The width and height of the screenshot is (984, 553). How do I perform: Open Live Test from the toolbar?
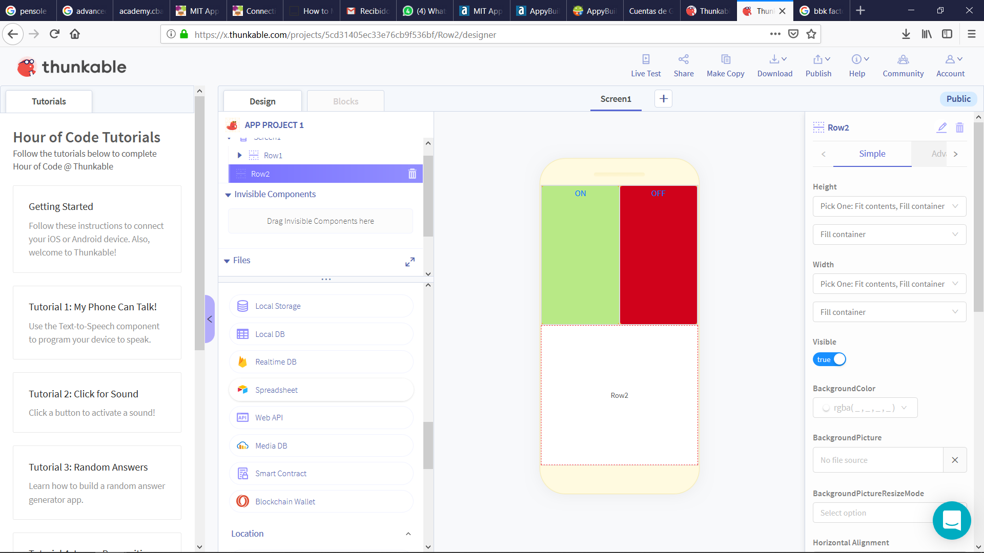click(x=646, y=65)
